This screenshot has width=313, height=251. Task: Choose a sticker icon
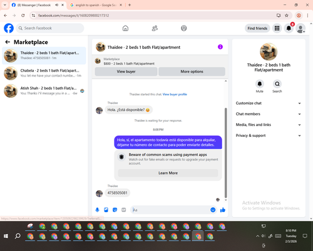tap(115, 210)
